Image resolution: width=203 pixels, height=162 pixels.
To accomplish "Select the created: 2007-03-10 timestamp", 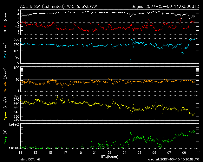I will pos(174,159).
